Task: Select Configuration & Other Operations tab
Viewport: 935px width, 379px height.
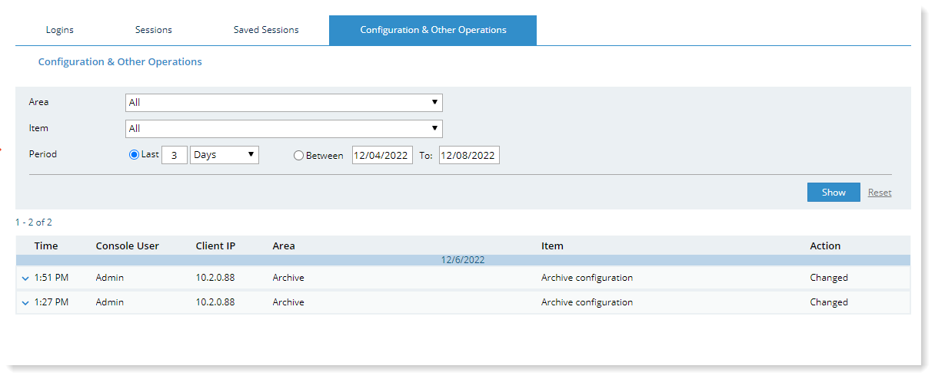Action: (433, 30)
